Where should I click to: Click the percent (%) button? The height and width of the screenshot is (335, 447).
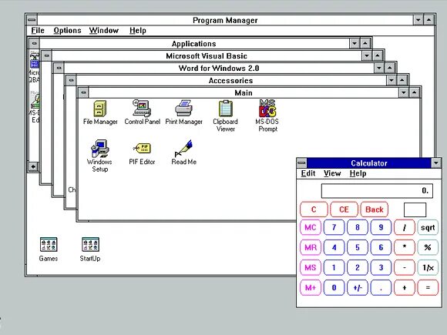coord(428,247)
